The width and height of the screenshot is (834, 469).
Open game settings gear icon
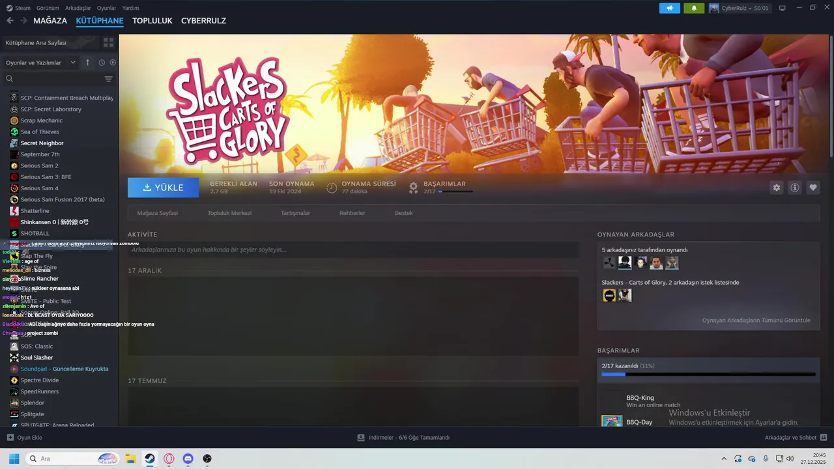coord(777,188)
